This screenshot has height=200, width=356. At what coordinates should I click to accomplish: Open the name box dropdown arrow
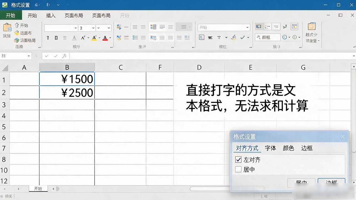(29, 56)
